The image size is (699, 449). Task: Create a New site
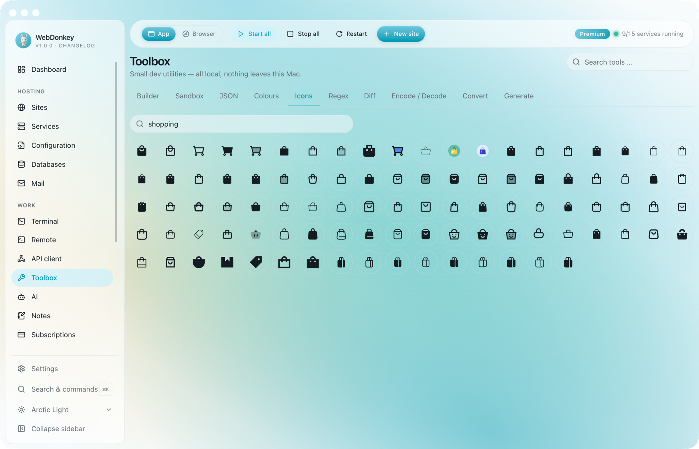pyautogui.click(x=401, y=34)
